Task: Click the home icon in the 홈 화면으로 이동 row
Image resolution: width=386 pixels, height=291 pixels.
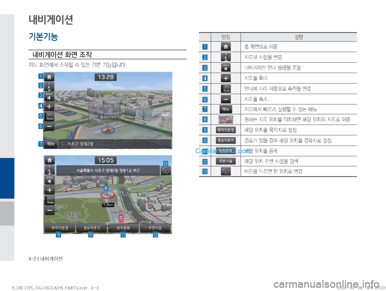Action: click(x=226, y=47)
